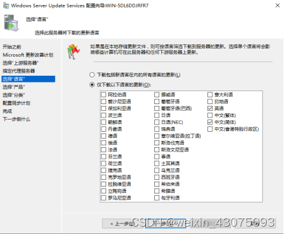Viewport: 284px width, 234px height.
Task: Go to the 开始之前 wizard step
Action: click(x=12, y=47)
